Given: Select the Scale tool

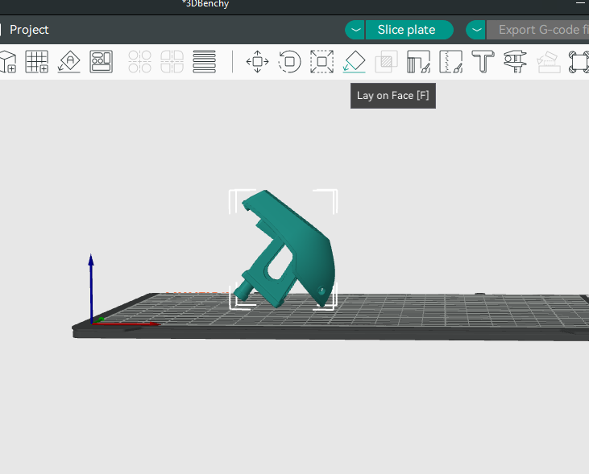Looking at the screenshot, I should [x=322, y=61].
